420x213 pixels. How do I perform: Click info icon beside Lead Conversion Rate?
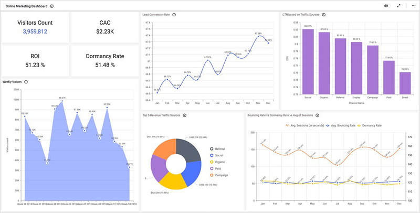(x=174, y=15)
